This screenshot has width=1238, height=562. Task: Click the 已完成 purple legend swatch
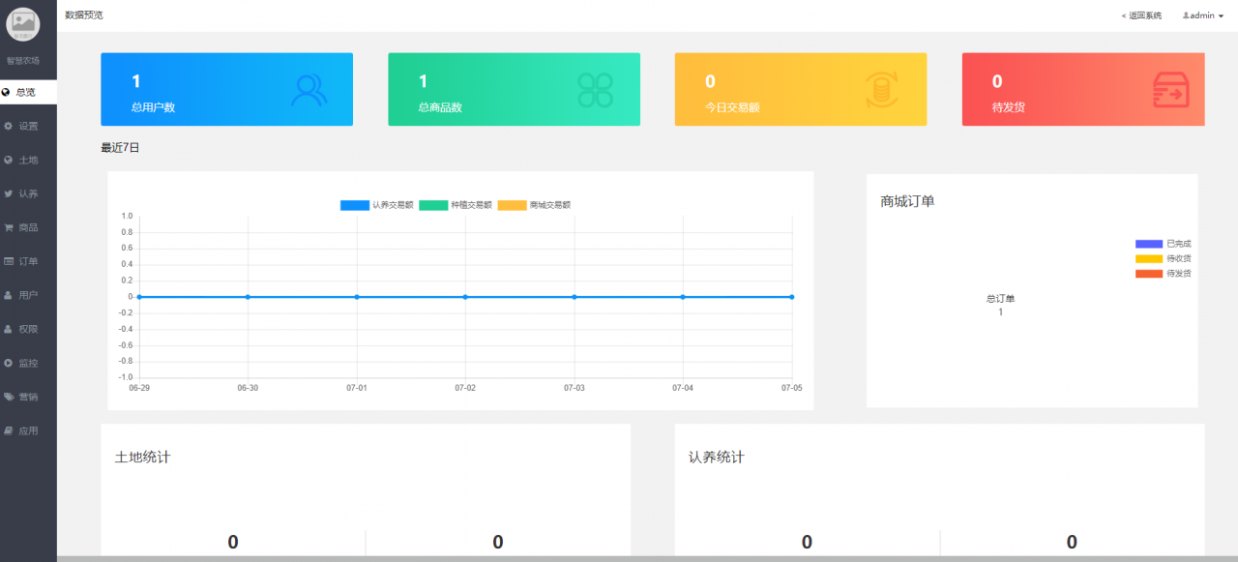[x=1148, y=244]
